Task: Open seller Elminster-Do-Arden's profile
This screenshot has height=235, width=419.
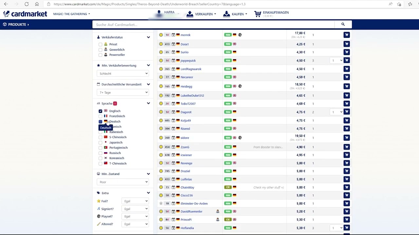Action: click(194, 203)
